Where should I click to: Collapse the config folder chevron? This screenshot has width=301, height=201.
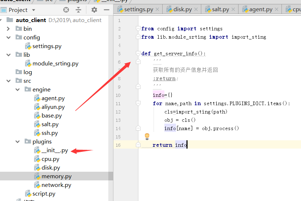pos(8,38)
